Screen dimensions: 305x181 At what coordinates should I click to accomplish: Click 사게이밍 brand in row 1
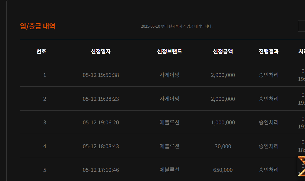169,75
